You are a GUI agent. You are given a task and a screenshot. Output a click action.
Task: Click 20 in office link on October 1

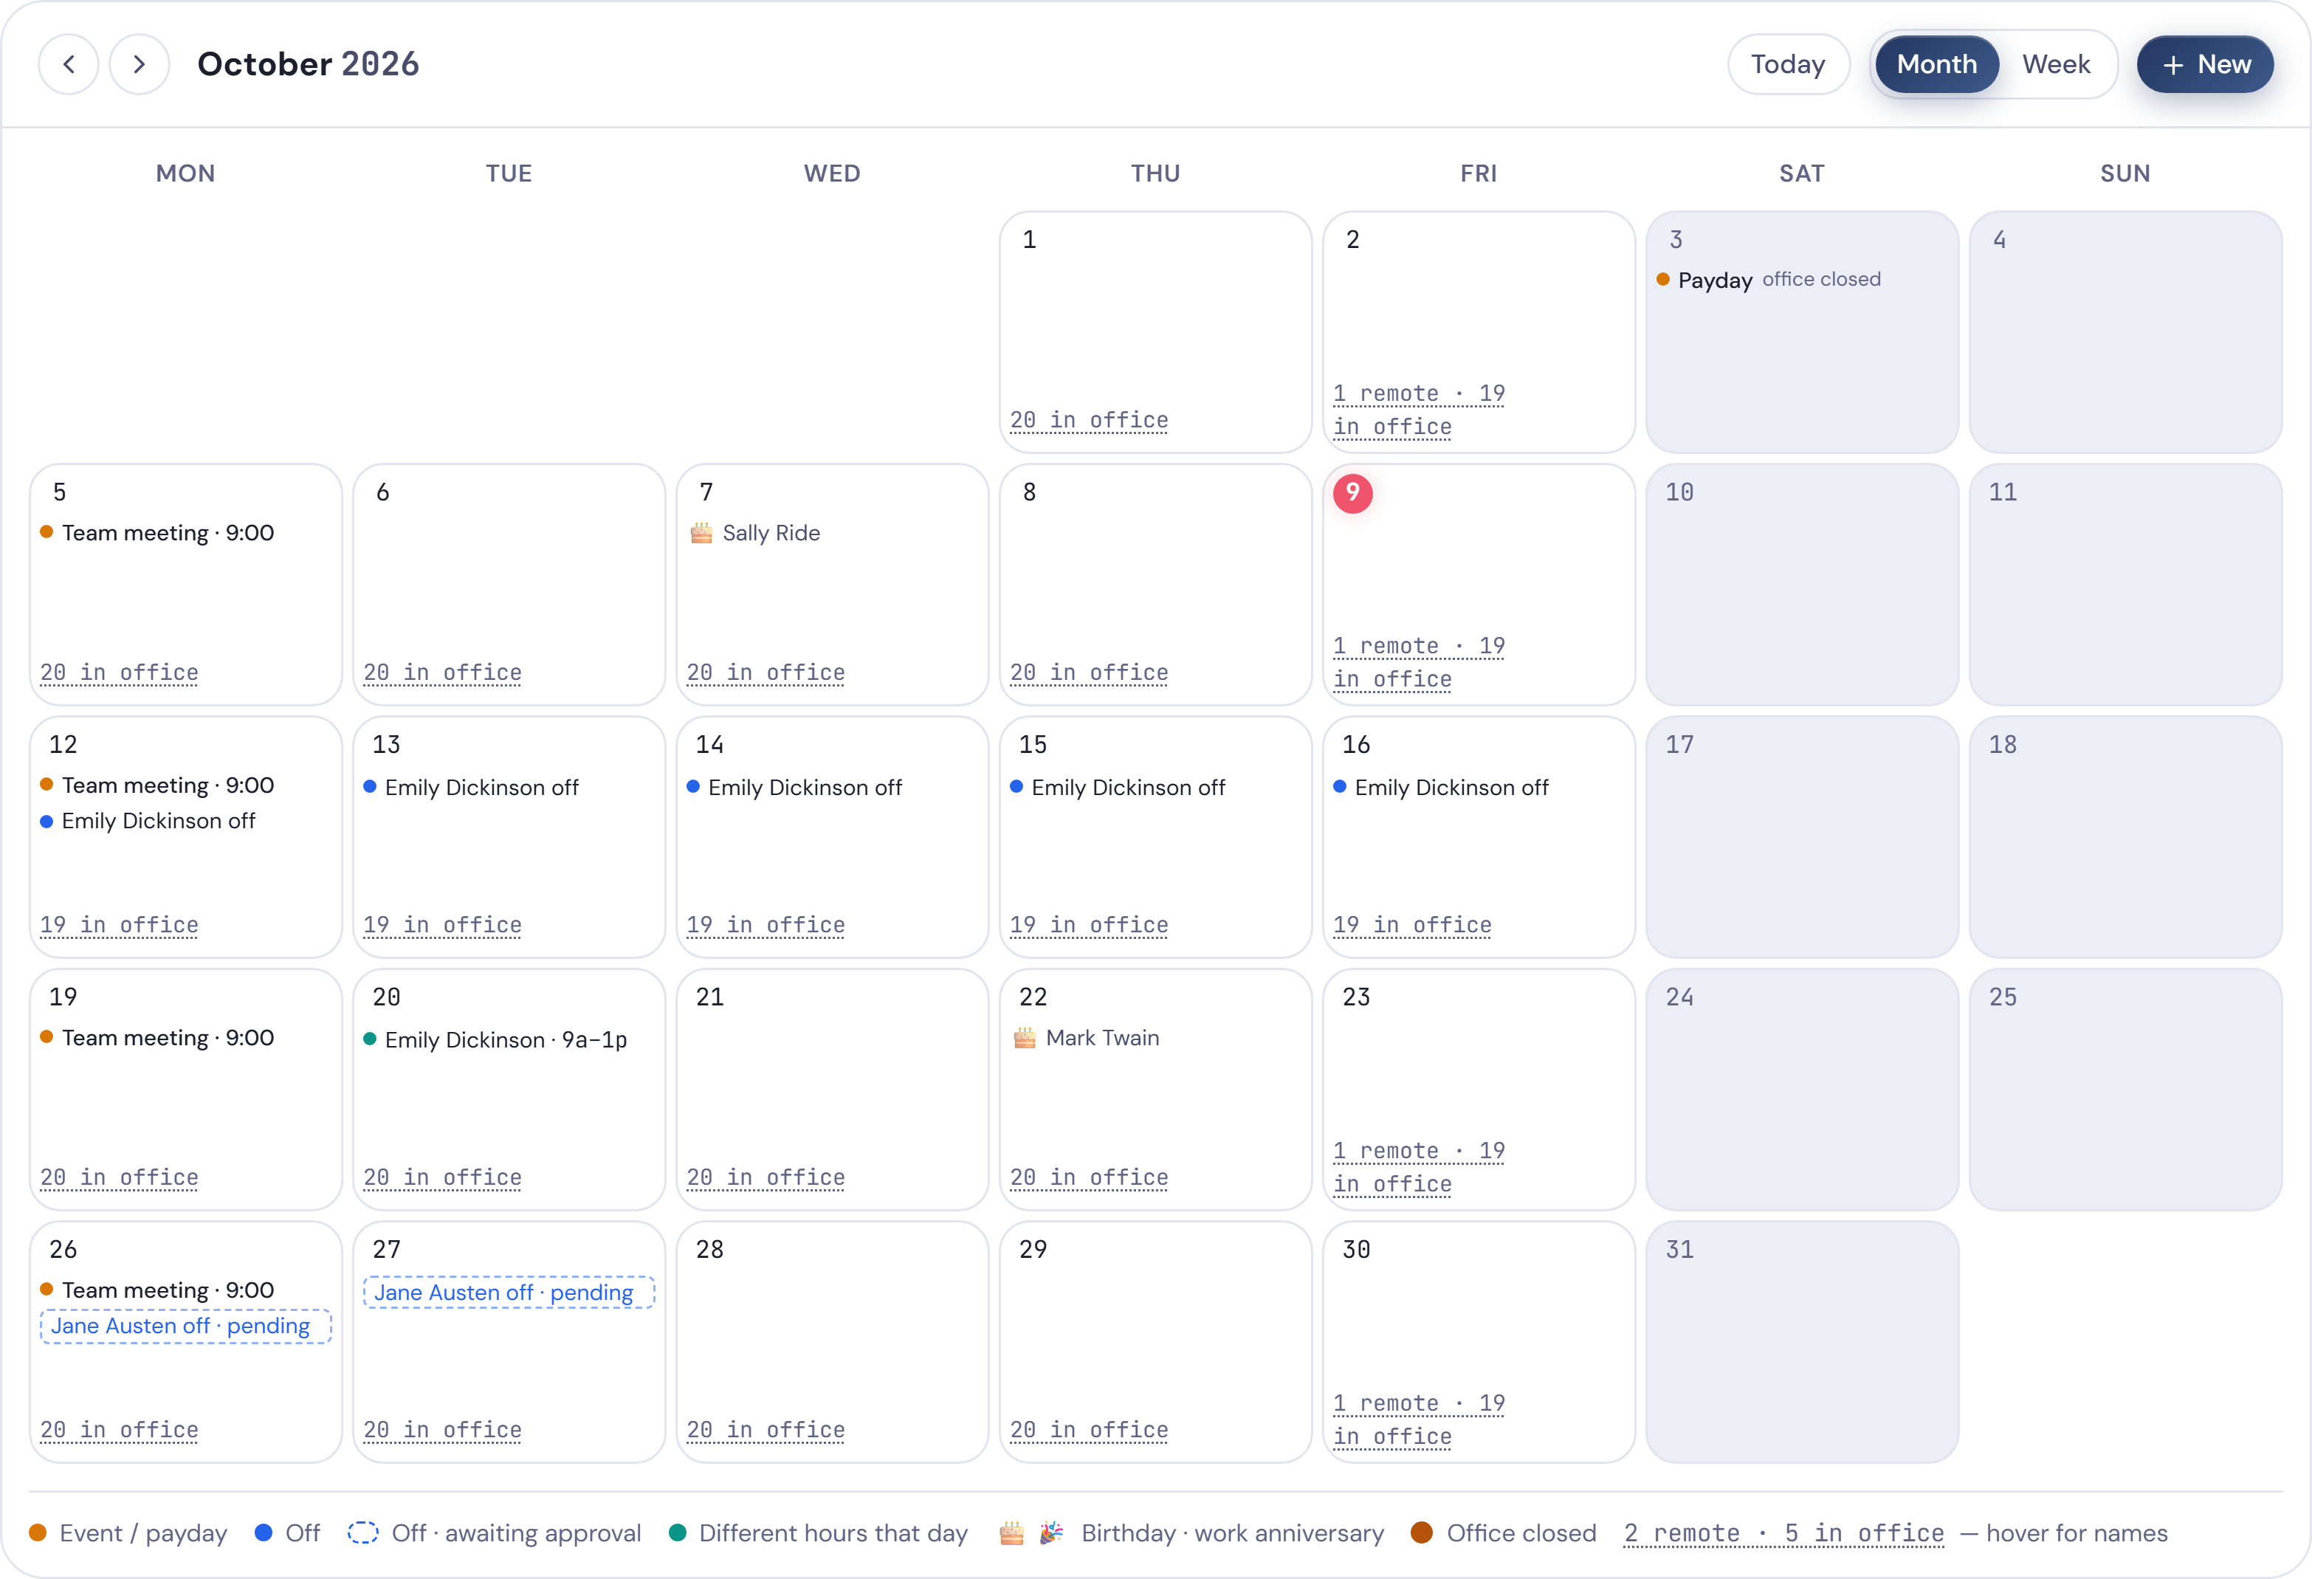click(1090, 420)
